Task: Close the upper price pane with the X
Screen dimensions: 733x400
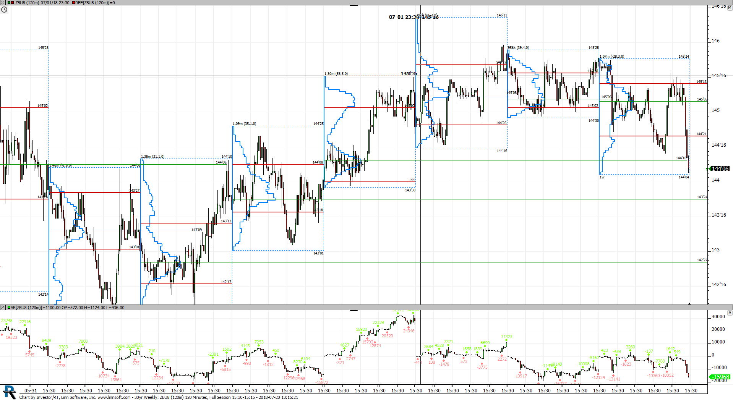Action: click(x=3, y=3)
